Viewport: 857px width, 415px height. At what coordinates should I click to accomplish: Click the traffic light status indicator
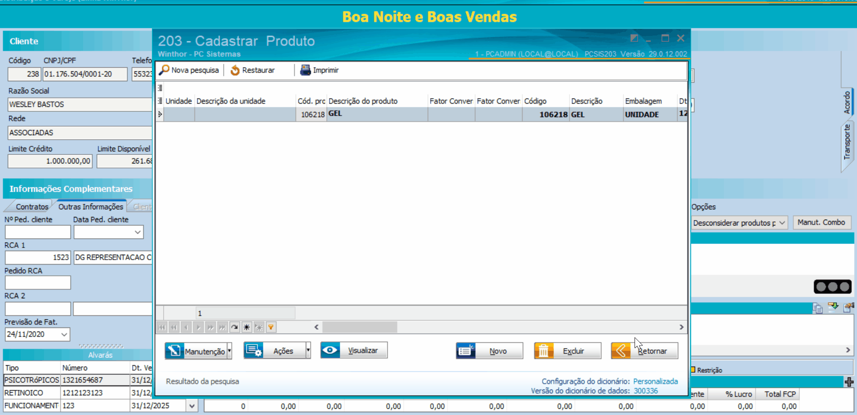tap(833, 287)
